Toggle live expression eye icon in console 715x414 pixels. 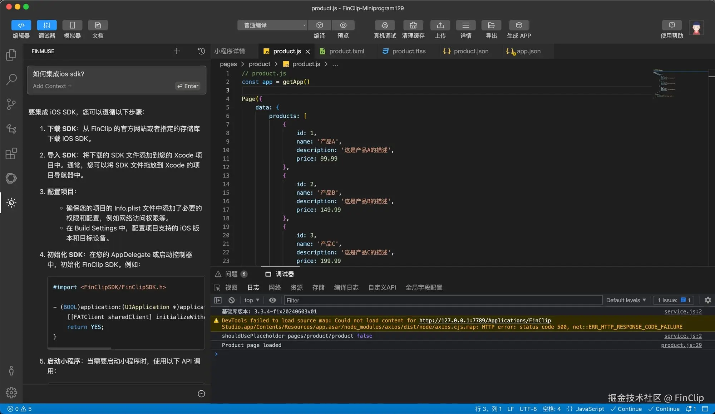click(272, 301)
